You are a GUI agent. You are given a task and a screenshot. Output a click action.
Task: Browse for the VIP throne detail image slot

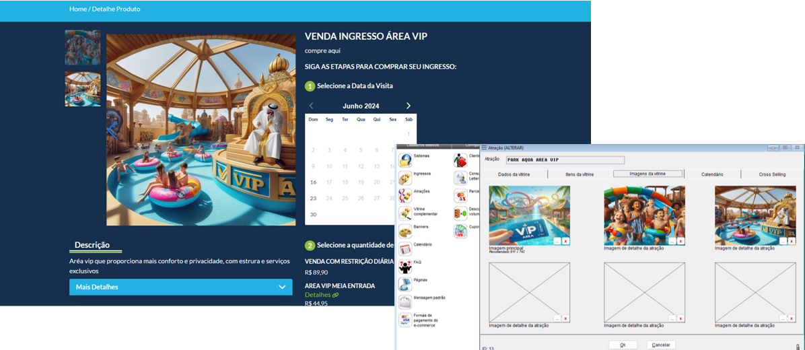click(x=783, y=241)
